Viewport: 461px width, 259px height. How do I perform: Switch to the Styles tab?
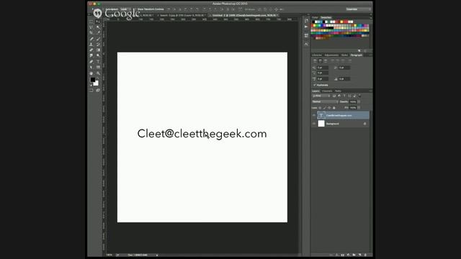[x=344, y=55]
